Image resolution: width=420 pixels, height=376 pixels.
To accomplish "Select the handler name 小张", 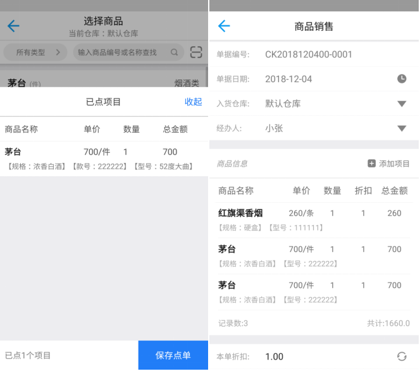I will (x=274, y=128).
